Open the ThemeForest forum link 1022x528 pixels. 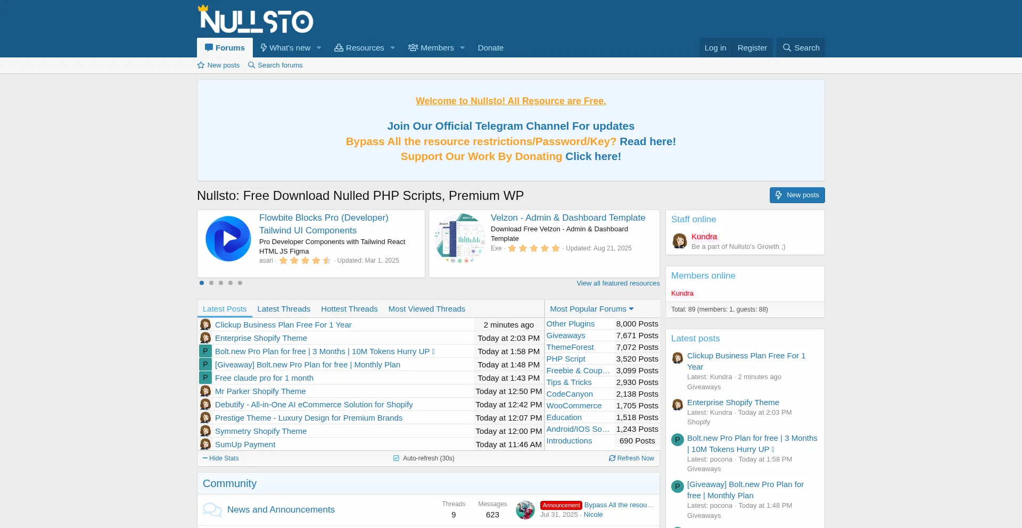point(570,347)
